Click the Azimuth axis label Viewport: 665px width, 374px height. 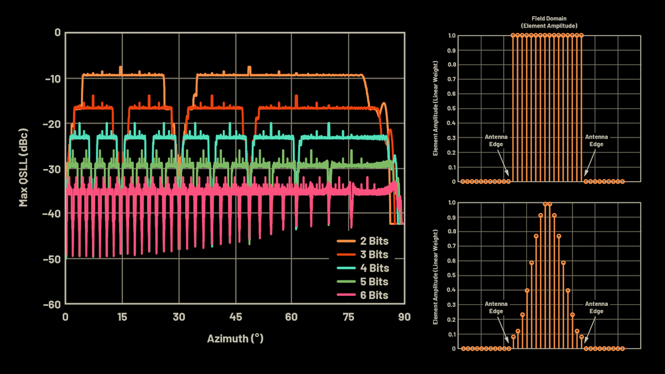[x=236, y=337]
